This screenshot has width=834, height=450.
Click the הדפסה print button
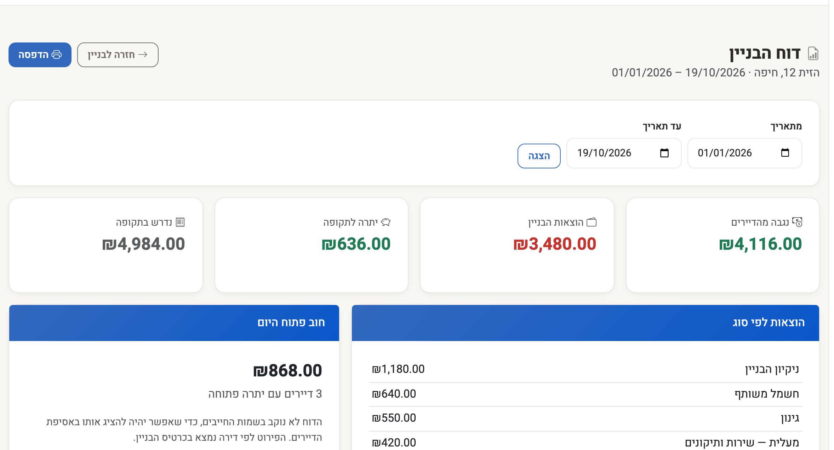pos(40,55)
